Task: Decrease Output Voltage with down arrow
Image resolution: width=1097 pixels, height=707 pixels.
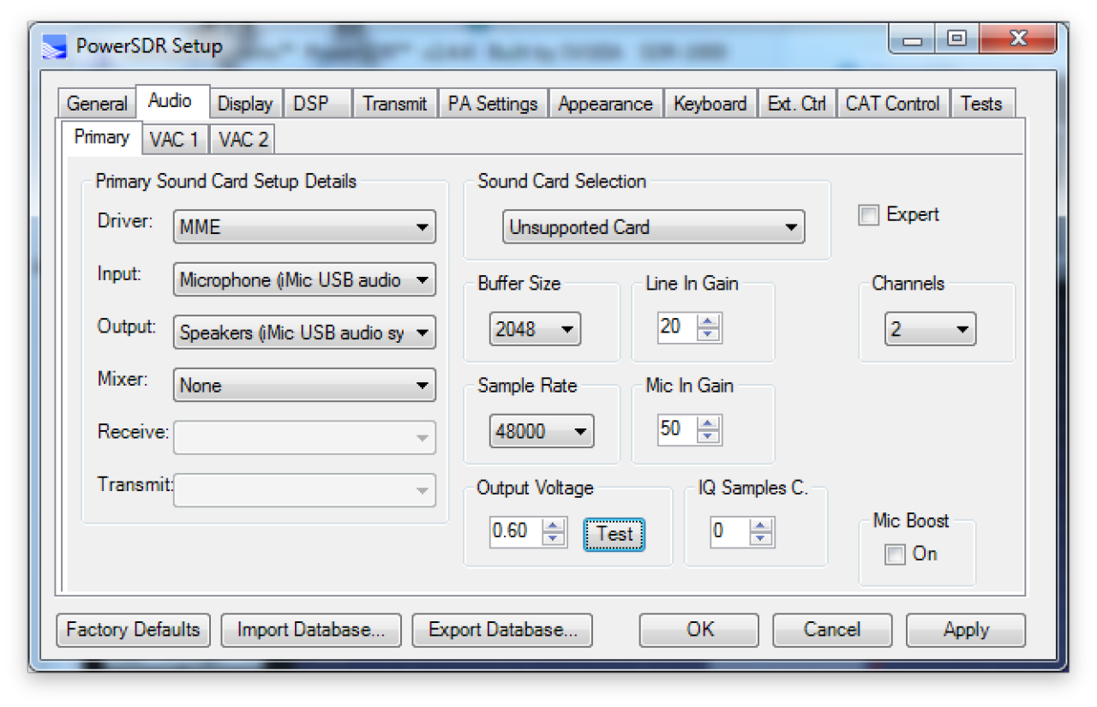Action: tap(554, 538)
